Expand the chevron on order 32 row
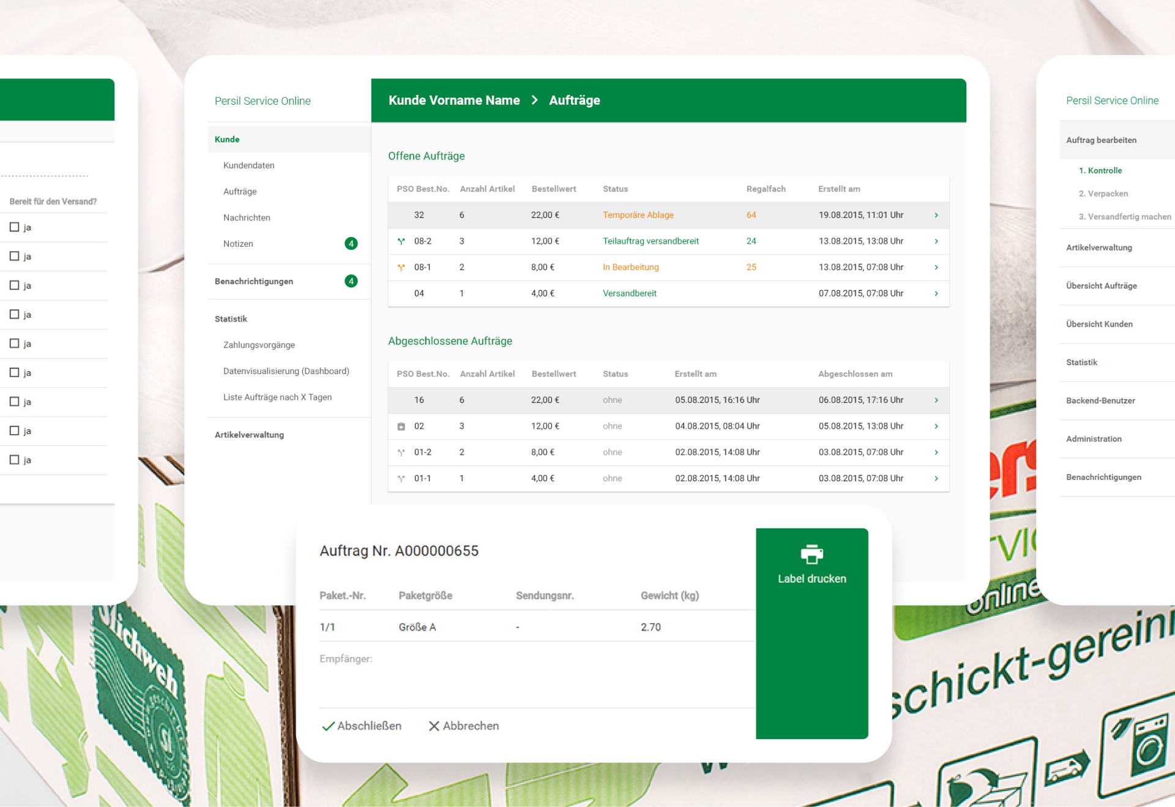1175x807 pixels. click(x=936, y=215)
